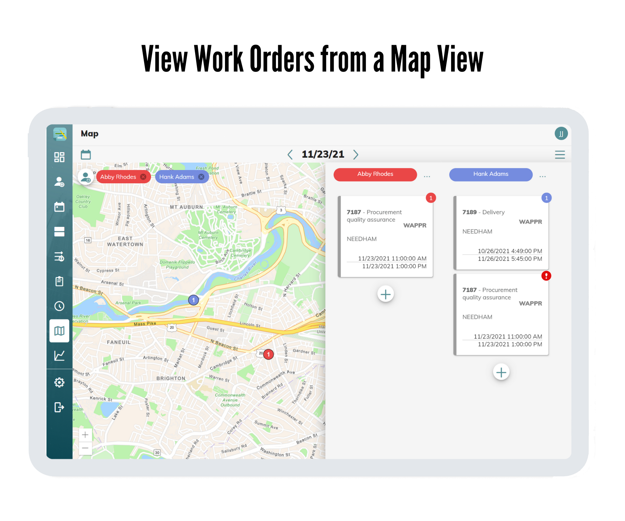625x521 pixels.
Task: Go to the next day arrow
Action: (x=356, y=155)
